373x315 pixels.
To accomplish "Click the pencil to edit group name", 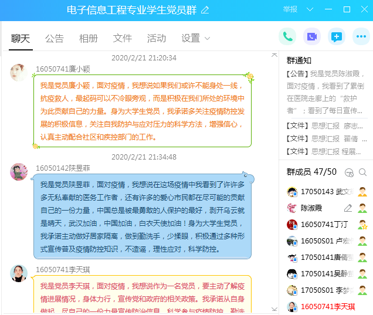I will coord(205,10).
